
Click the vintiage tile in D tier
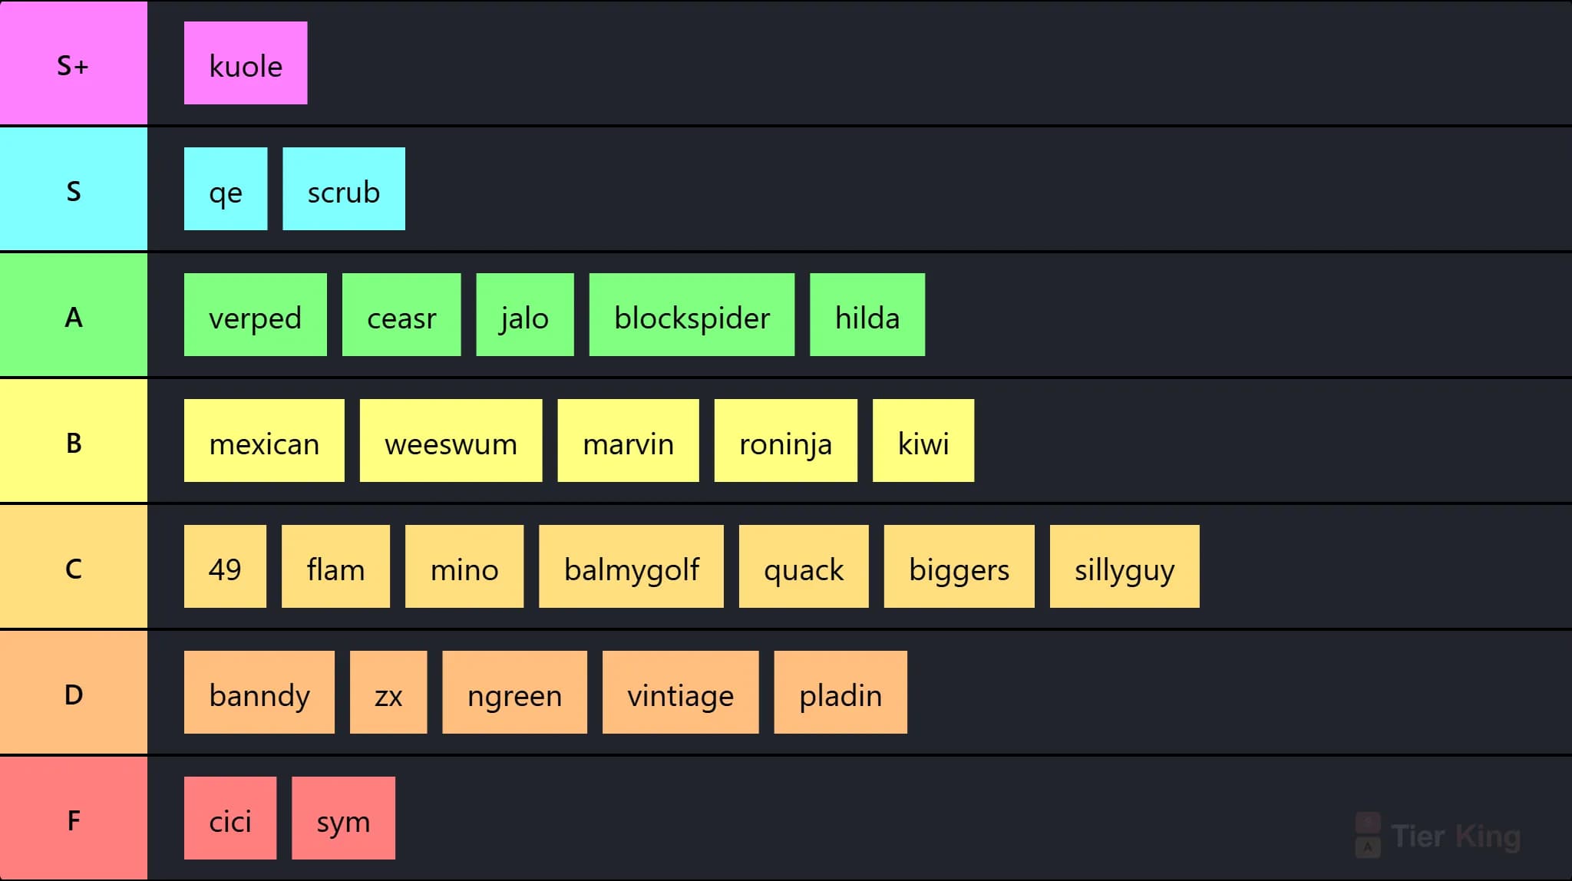pyautogui.click(x=681, y=692)
